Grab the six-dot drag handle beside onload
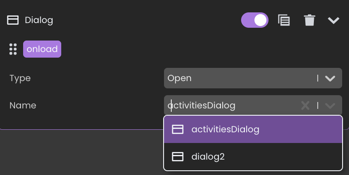Viewport: 349px width, 175px height. (x=13, y=49)
